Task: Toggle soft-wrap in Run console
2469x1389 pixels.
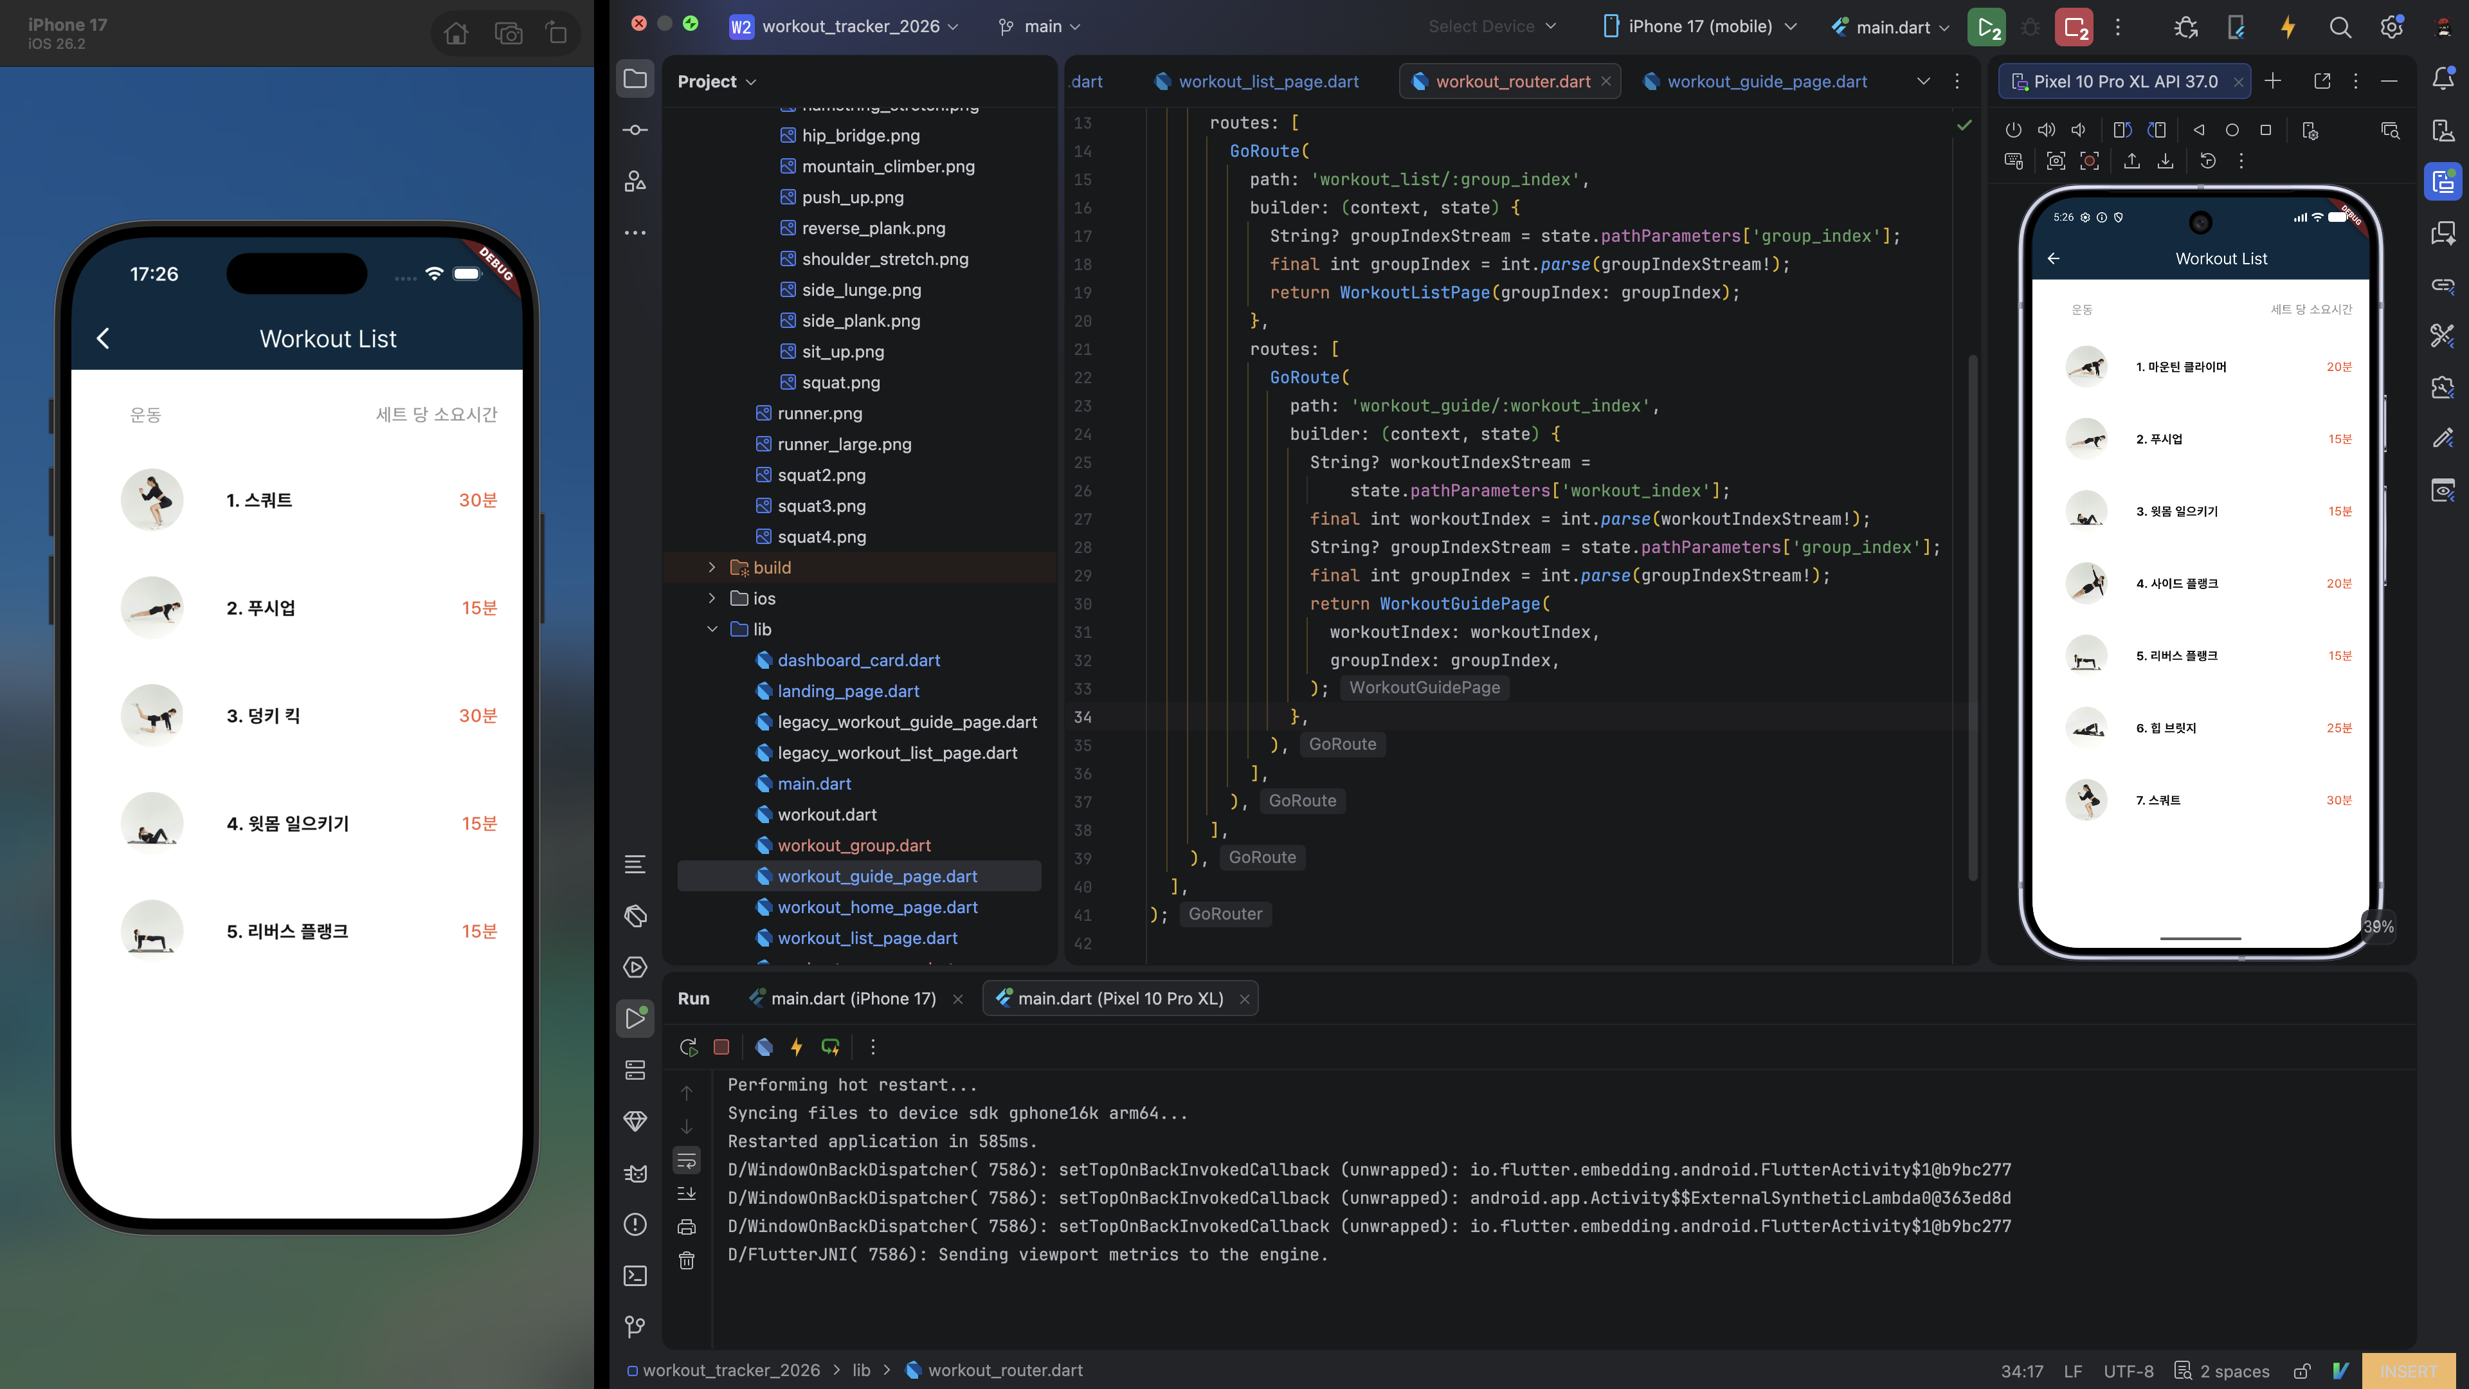Action: pyautogui.click(x=687, y=1161)
